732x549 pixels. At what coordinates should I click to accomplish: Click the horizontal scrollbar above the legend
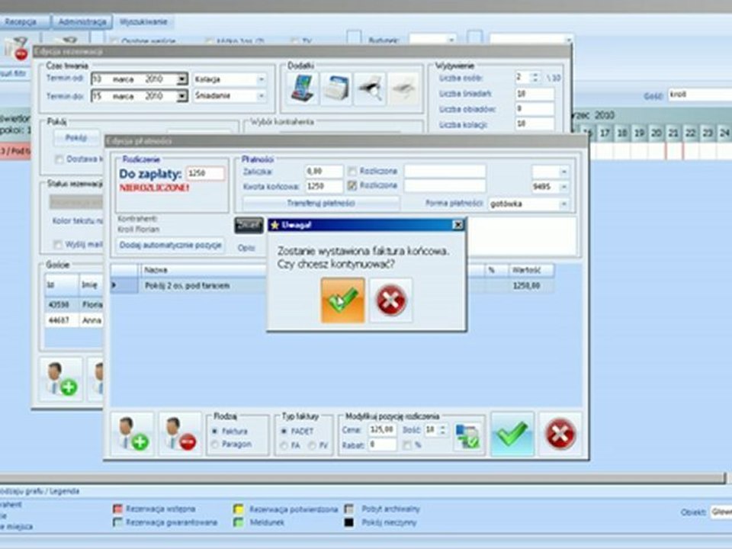(361, 479)
